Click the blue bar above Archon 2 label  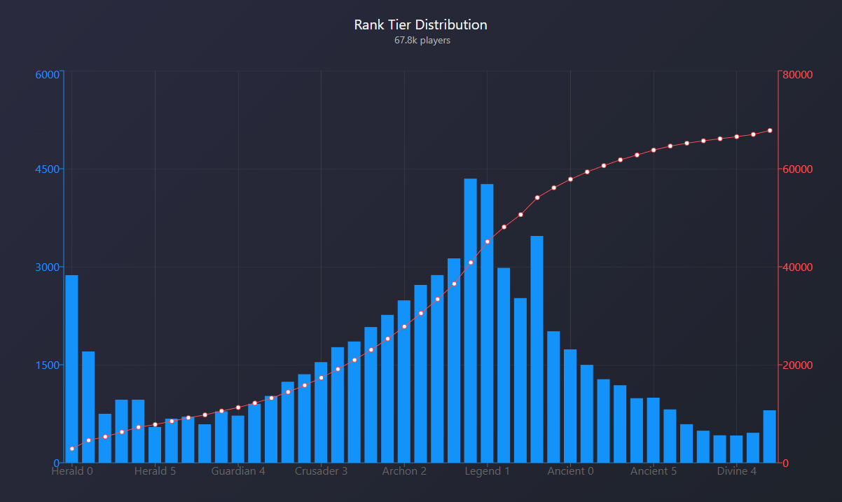[404, 382]
